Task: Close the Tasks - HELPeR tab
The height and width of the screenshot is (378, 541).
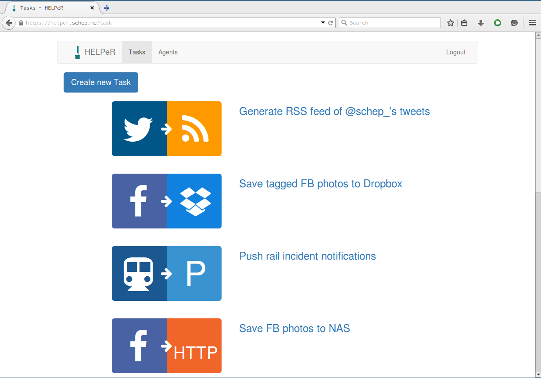Action: click(x=92, y=8)
